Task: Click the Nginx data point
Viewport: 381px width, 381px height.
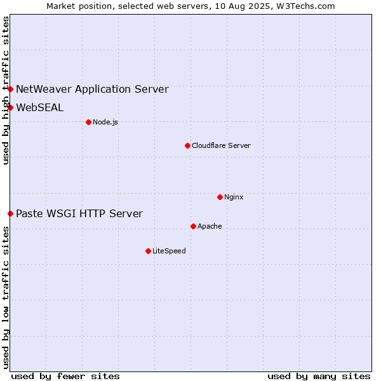Action: [220, 197]
